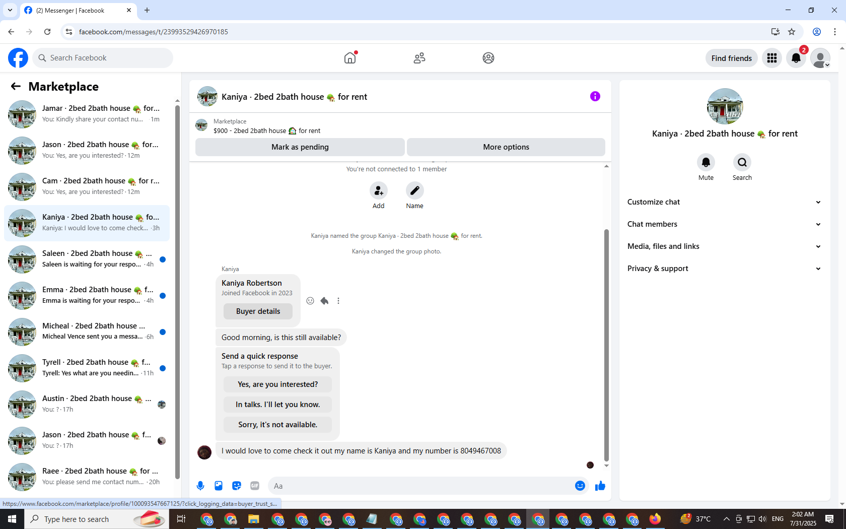Open Raee 2bed 2bath house conversation
846x529 pixels.
(x=87, y=477)
